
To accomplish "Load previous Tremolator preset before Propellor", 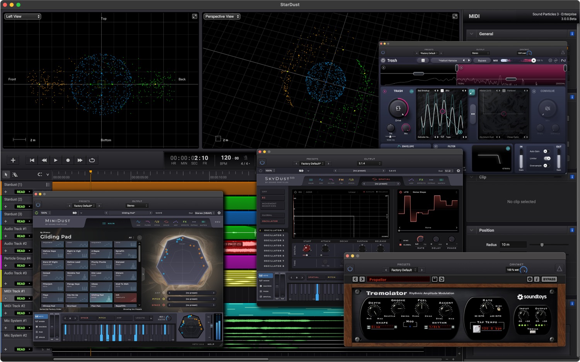I will tap(355, 279).
